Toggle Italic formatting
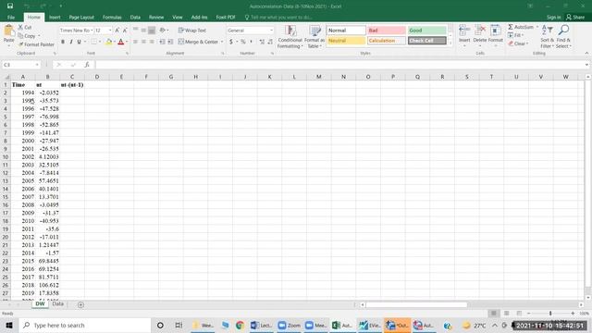592x333 pixels. [70, 42]
